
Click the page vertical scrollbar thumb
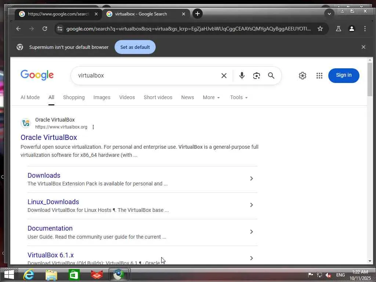(x=370, y=80)
